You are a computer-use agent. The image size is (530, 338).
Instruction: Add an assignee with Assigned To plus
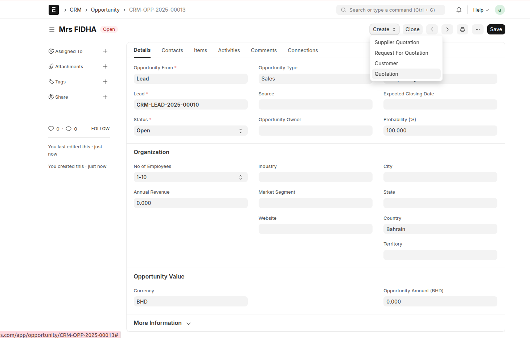tap(105, 51)
